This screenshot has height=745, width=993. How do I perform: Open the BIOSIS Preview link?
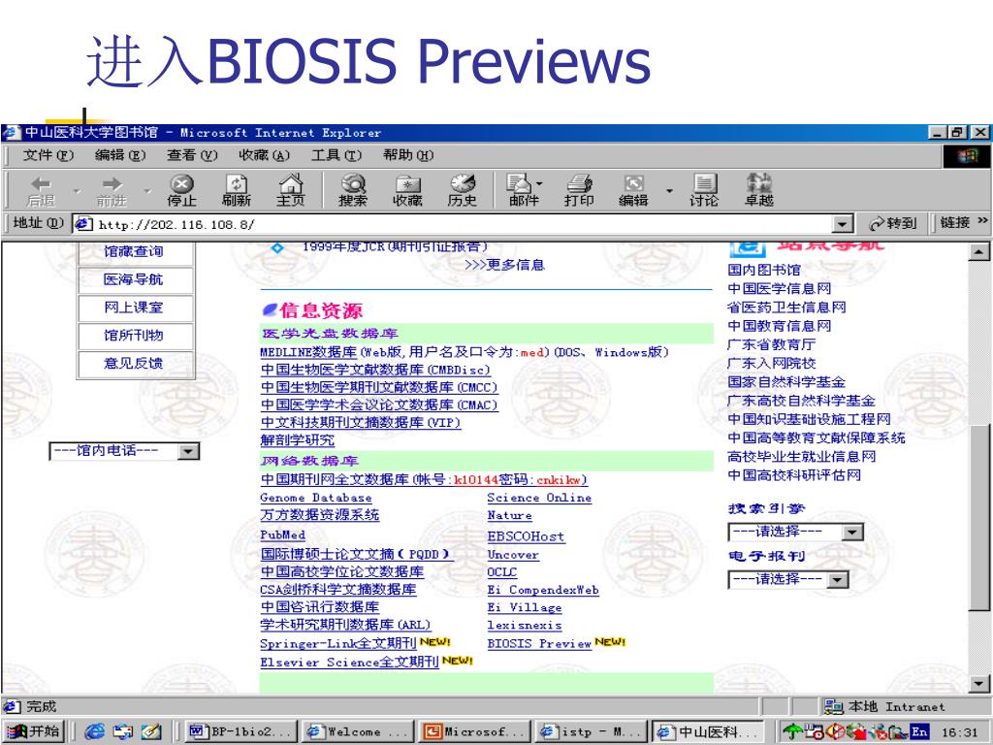pos(539,644)
